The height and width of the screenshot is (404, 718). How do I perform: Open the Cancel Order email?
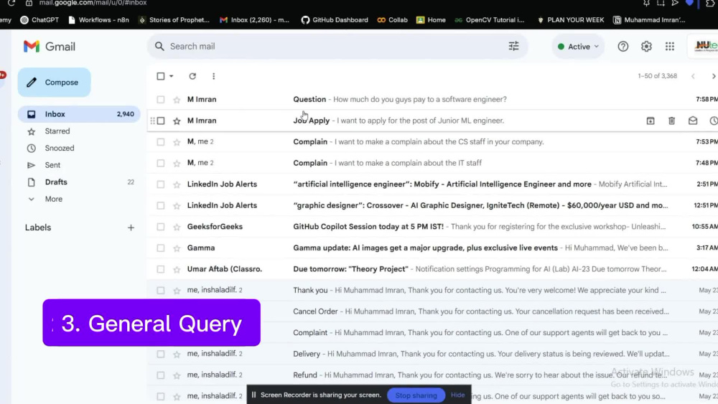click(432, 311)
